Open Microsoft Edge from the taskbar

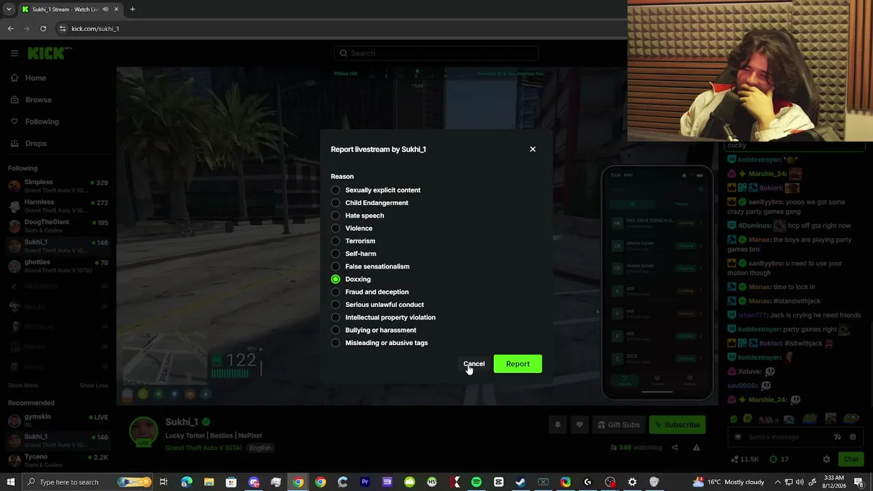(x=186, y=482)
